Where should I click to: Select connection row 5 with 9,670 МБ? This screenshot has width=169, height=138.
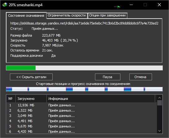click(x=81, y=126)
